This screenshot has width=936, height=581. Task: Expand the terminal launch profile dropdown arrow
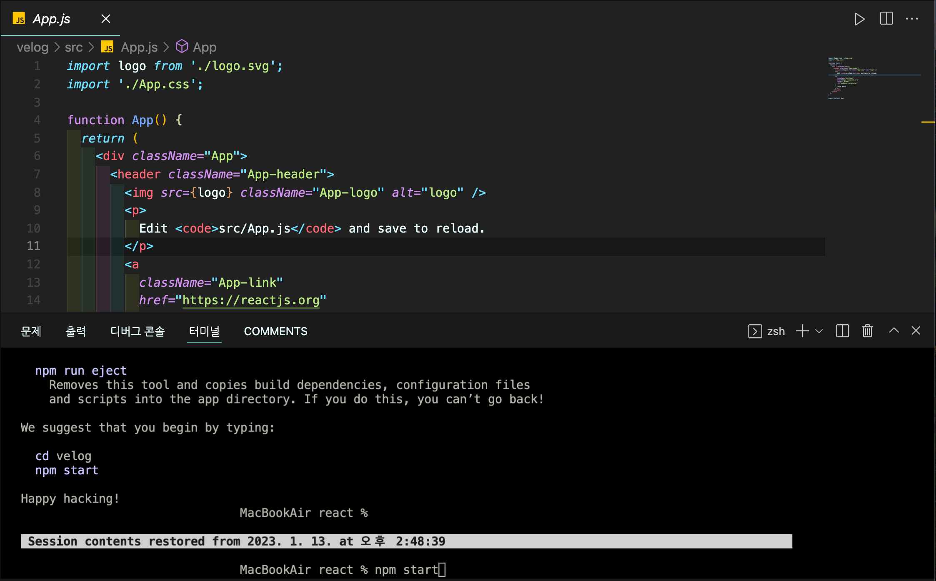click(819, 331)
